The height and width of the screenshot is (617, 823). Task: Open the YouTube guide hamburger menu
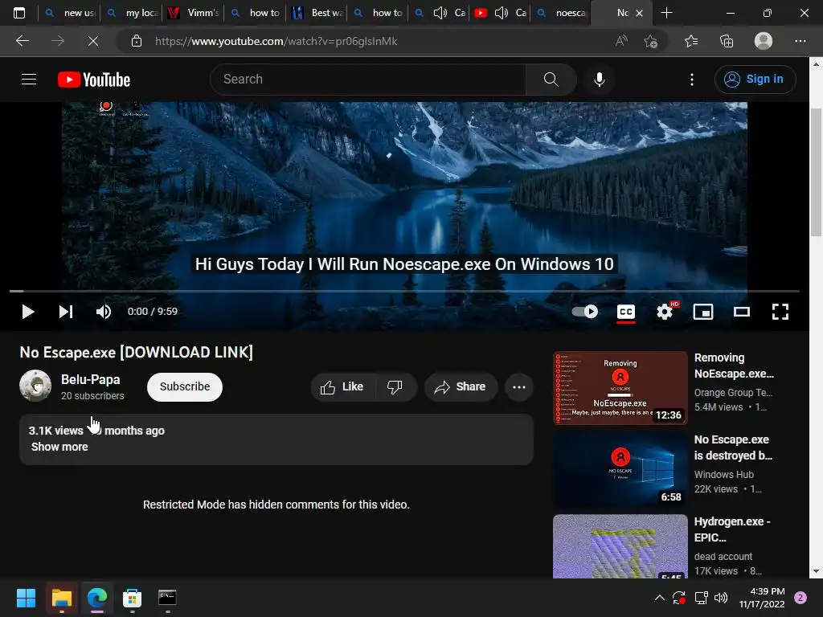tap(29, 80)
